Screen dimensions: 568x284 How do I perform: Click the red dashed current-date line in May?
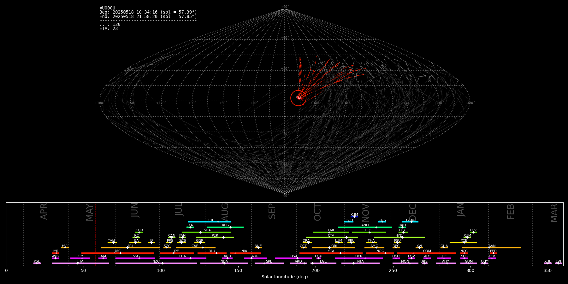95,234
